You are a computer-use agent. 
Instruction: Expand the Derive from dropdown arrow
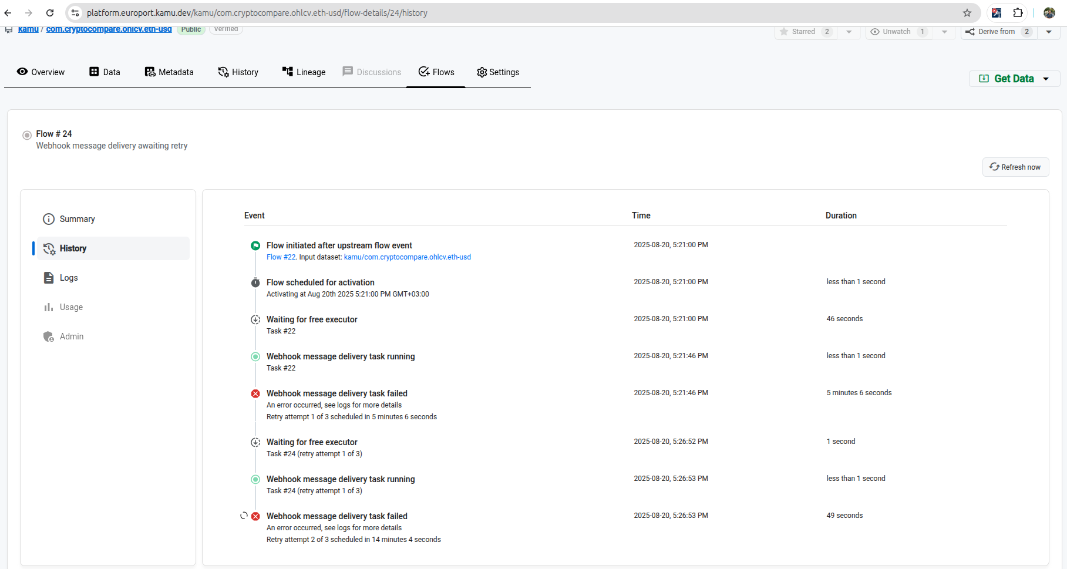pyautogui.click(x=1049, y=32)
